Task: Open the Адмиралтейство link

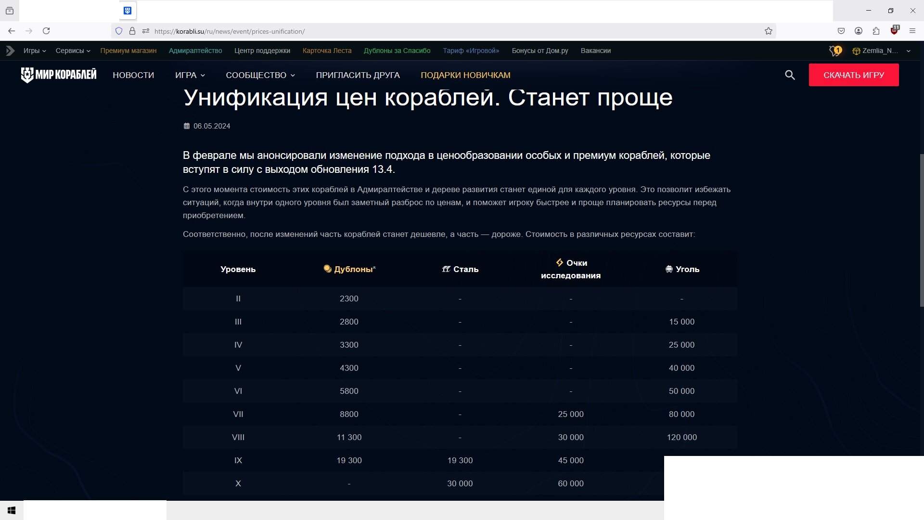Action: point(195,51)
